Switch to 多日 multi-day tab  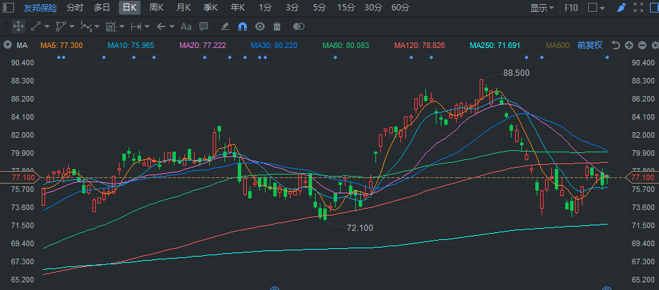[101, 8]
